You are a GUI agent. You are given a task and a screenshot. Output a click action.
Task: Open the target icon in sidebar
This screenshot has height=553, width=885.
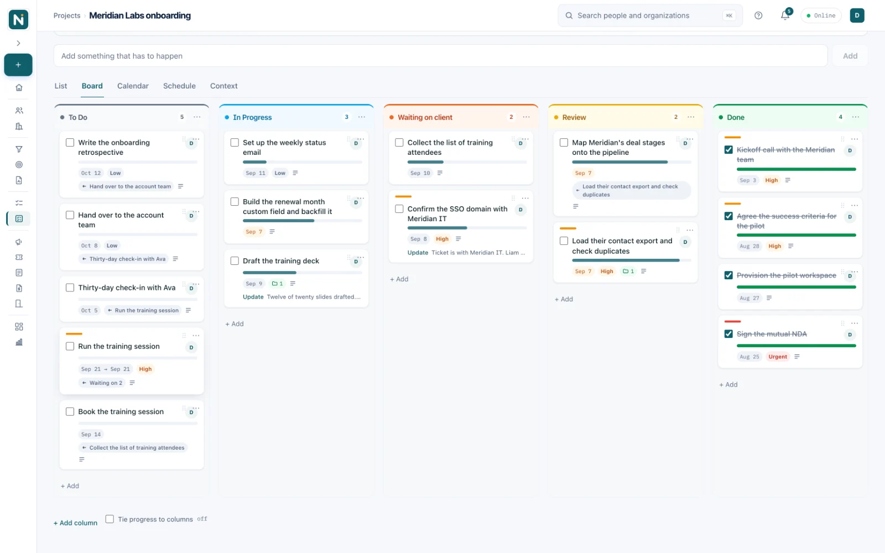point(19,165)
